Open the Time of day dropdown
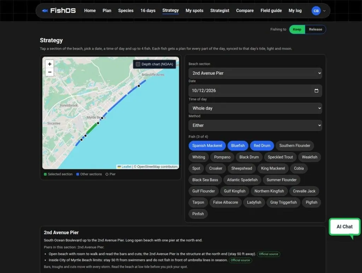 point(255,108)
